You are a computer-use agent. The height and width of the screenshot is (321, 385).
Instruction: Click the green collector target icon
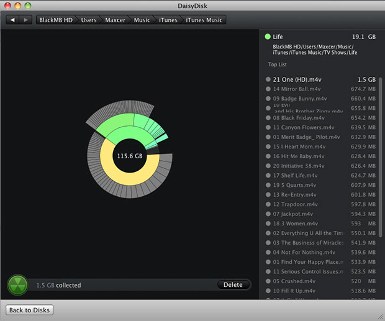pos(17,285)
